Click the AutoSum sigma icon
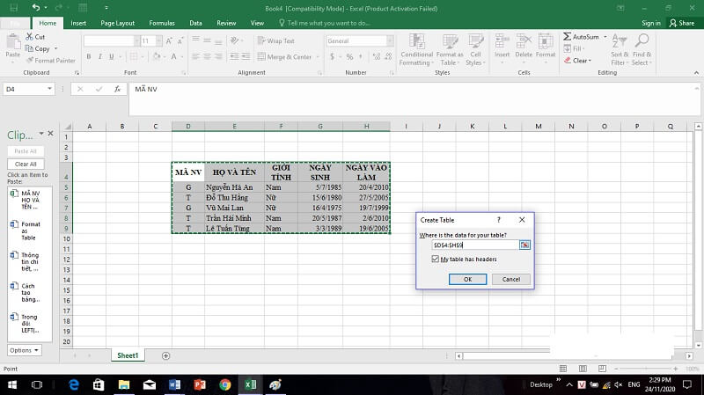 coord(568,37)
